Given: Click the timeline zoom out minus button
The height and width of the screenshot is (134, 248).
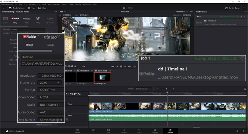Looking at the screenshot, I should pyautogui.click(x=157, y=89).
